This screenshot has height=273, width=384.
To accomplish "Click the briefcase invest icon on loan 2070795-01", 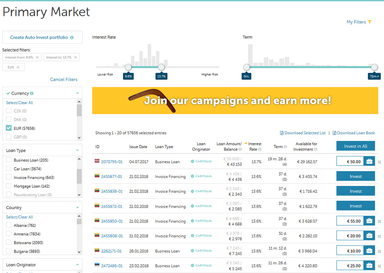I will tap(370, 161).
